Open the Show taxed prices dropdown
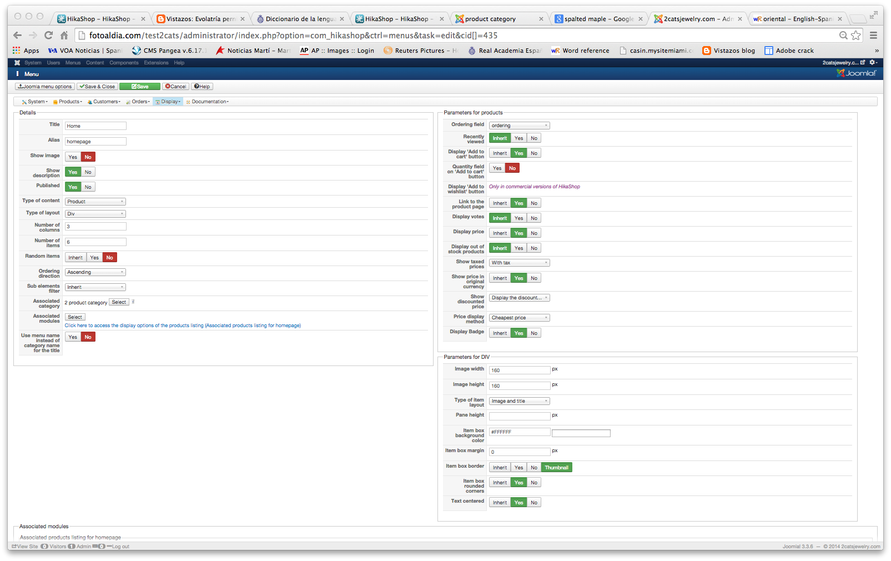891x561 pixels. click(520, 263)
